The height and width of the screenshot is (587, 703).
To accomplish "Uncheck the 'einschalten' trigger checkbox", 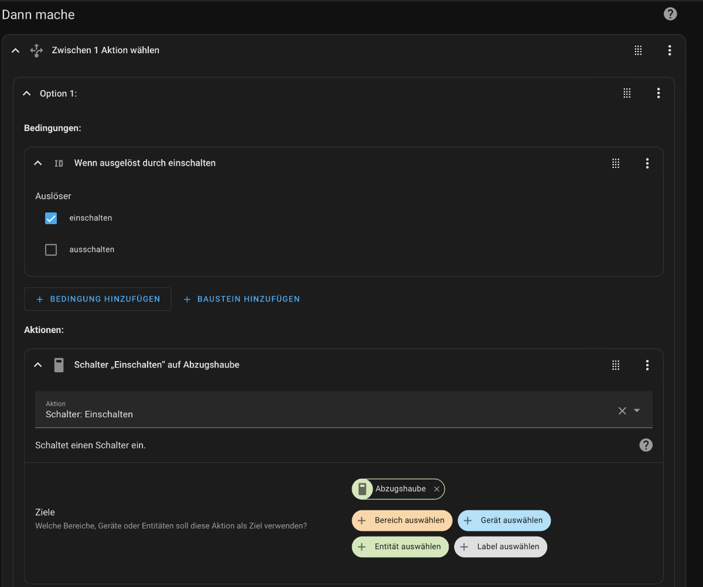I will 51,218.
